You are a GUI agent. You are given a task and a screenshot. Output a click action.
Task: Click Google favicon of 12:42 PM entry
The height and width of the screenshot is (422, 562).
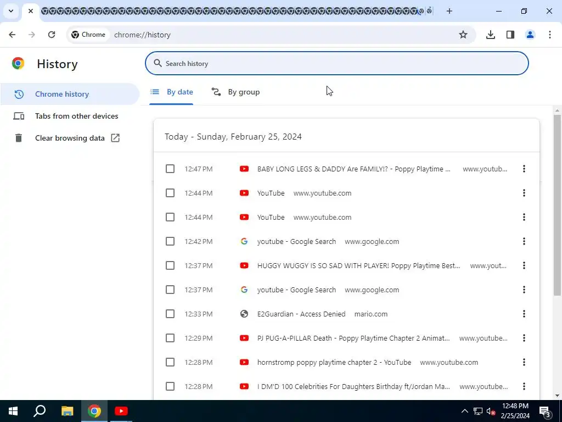(244, 242)
